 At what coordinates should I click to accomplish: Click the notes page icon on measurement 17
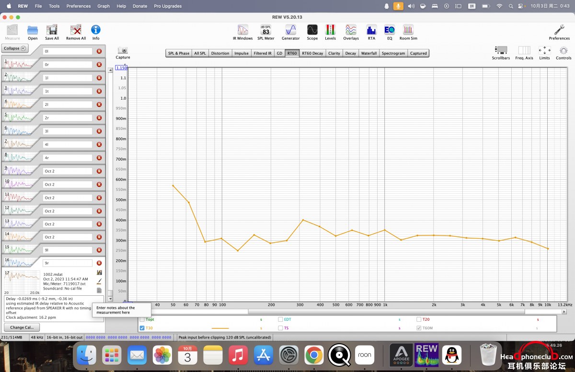click(x=99, y=290)
